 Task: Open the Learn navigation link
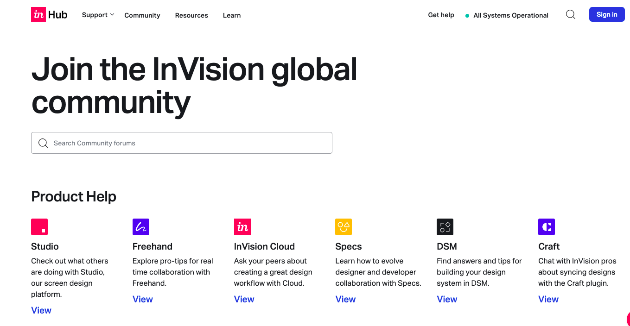tap(231, 15)
